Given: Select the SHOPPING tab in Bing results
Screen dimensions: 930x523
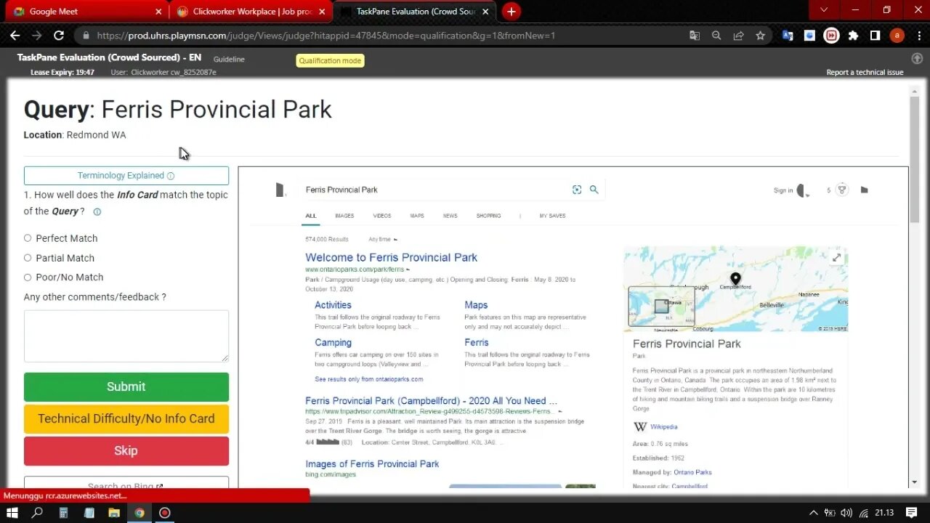Looking at the screenshot, I should [489, 216].
